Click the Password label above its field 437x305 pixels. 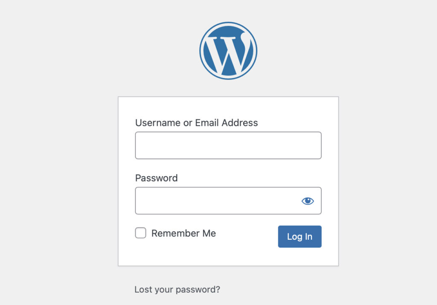(x=156, y=178)
